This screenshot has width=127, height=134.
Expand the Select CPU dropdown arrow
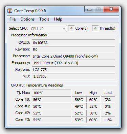(64, 29)
